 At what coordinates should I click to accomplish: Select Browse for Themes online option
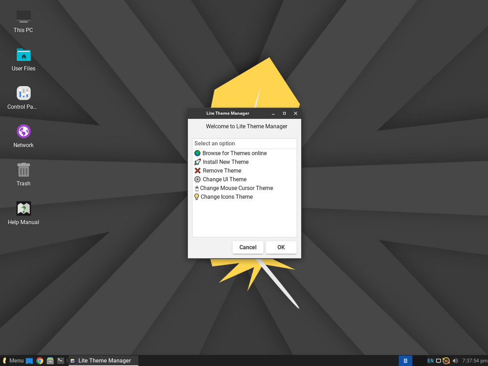tap(234, 153)
